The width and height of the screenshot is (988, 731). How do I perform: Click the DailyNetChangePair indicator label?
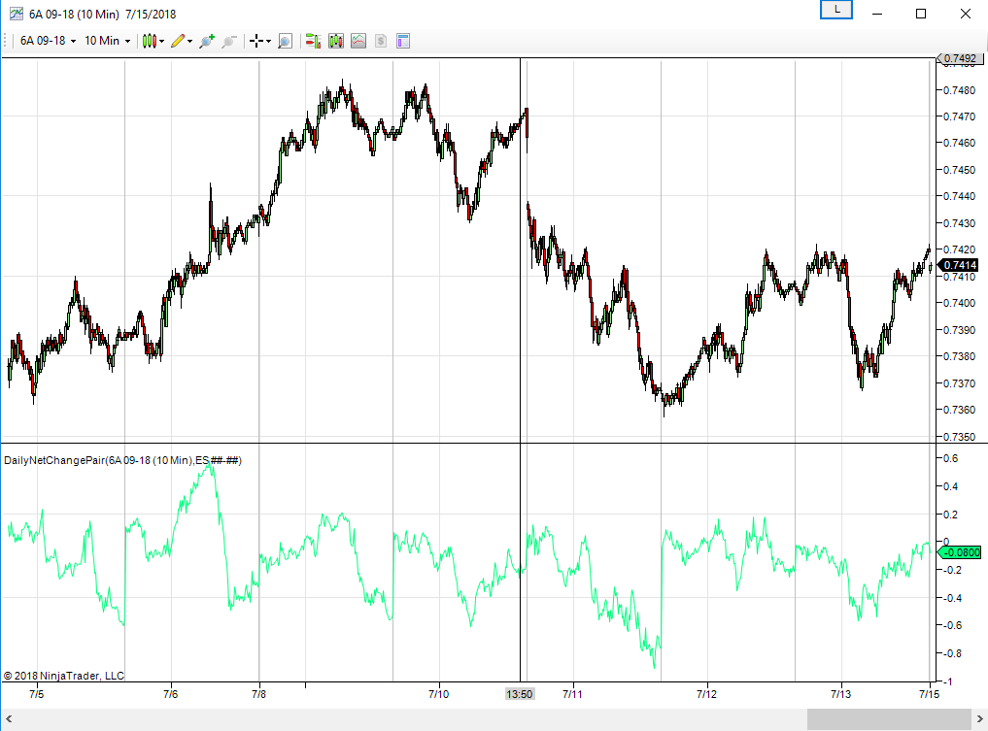coord(122,460)
